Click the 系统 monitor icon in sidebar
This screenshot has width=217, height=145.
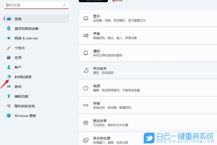[x=9, y=19]
